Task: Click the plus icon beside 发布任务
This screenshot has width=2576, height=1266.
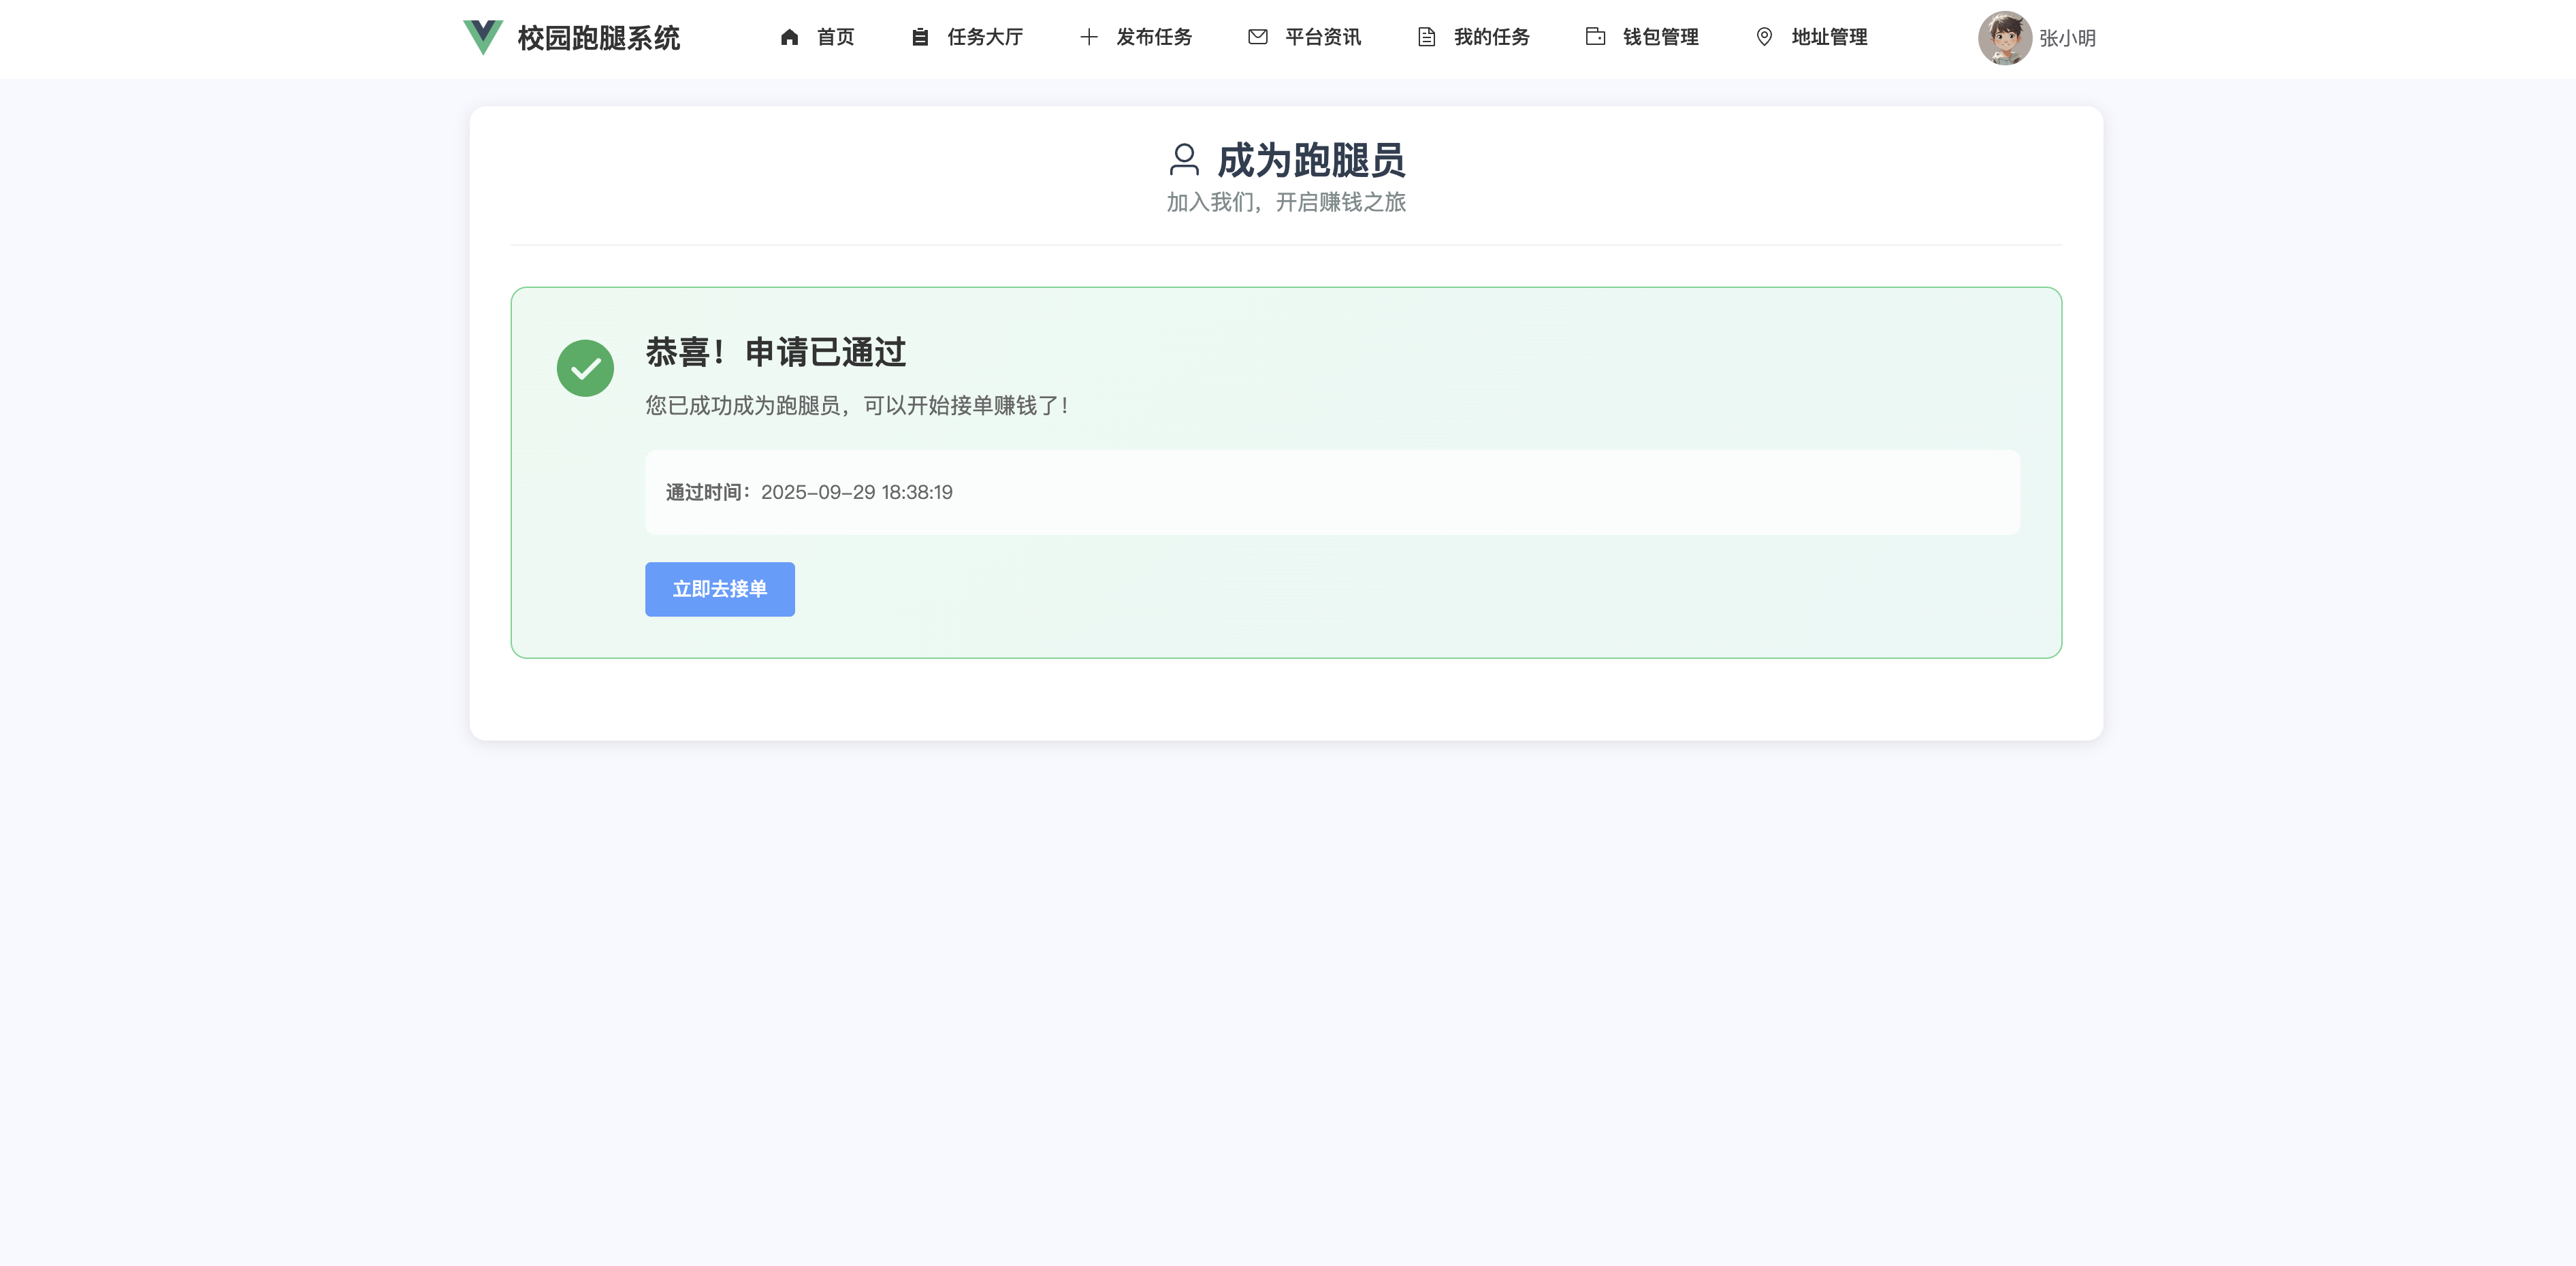Action: (1089, 37)
